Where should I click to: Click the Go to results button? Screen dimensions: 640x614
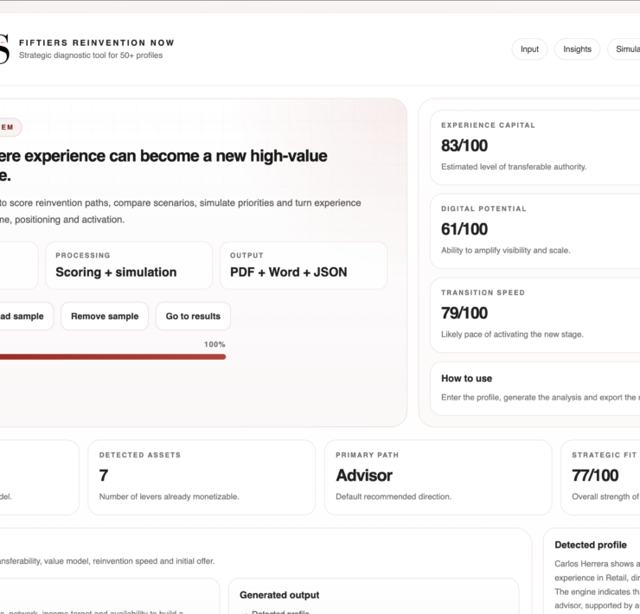[193, 317]
